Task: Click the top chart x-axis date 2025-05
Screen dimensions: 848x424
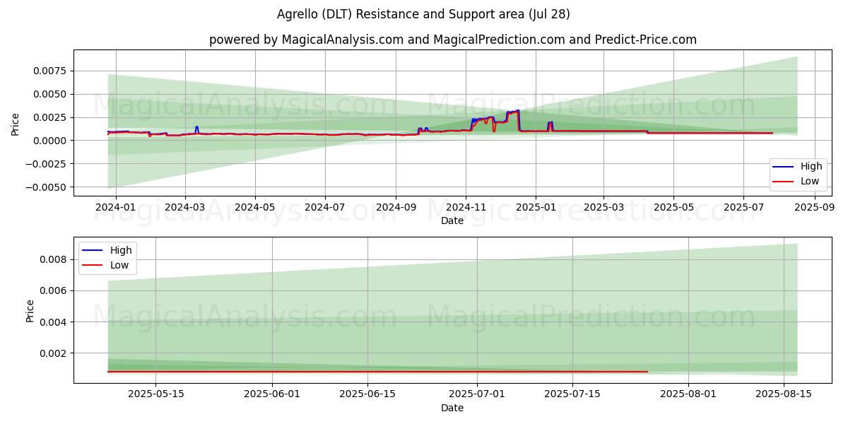Action: click(673, 207)
